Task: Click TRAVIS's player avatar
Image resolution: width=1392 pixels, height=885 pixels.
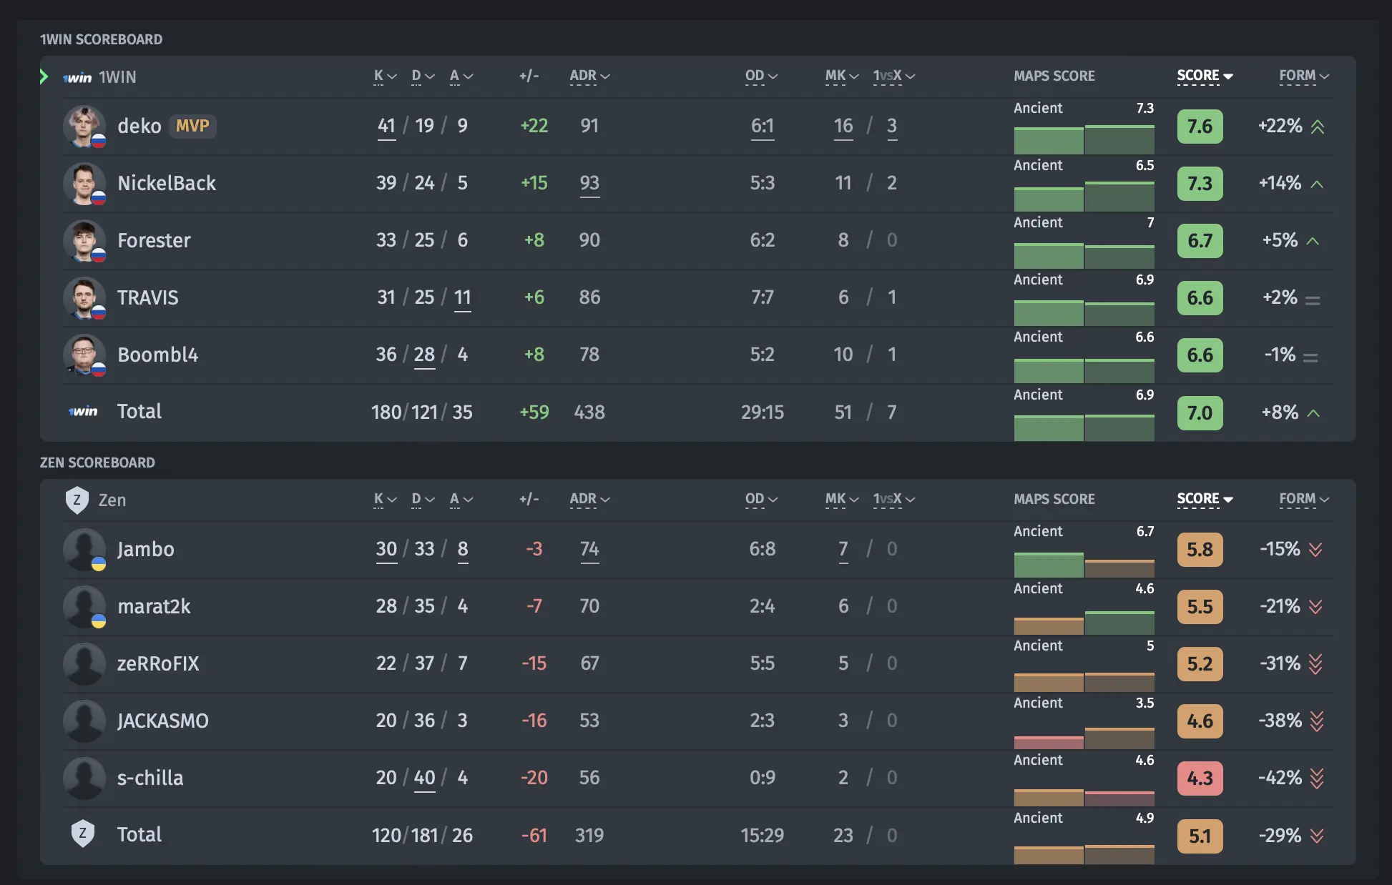Action: (x=84, y=297)
